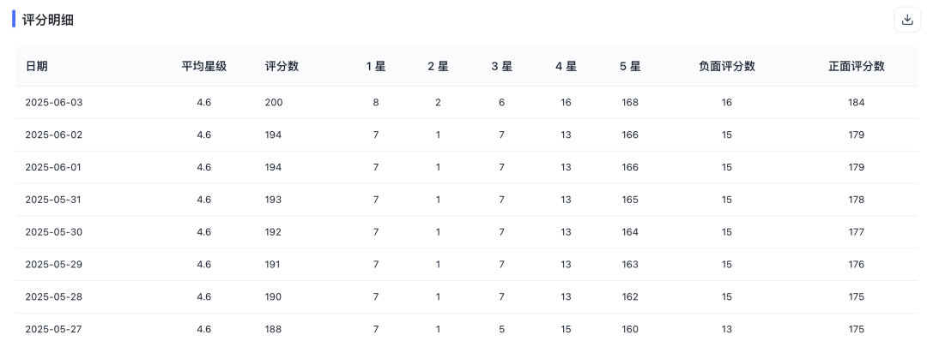The image size is (927, 341).
Task: Click positive count 184 cell
Action: (x=856, y=103)
